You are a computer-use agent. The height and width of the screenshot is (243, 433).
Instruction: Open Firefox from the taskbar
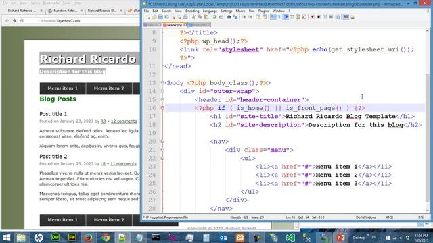(88, 238)
